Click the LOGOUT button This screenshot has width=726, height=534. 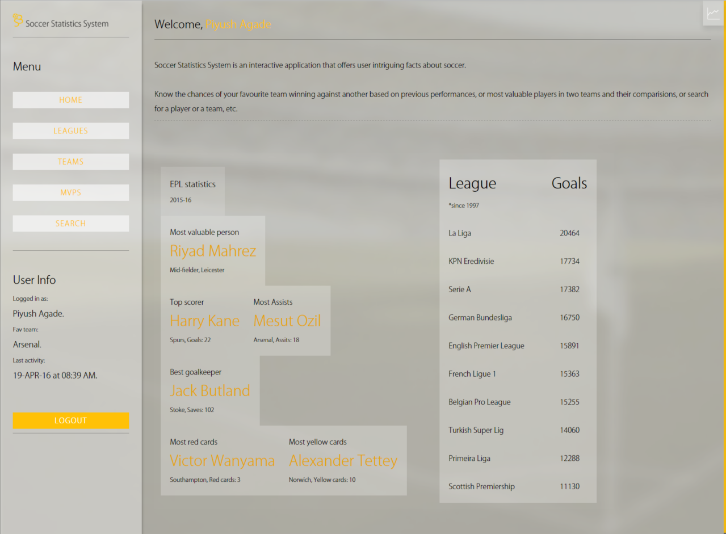coord(71,421)
